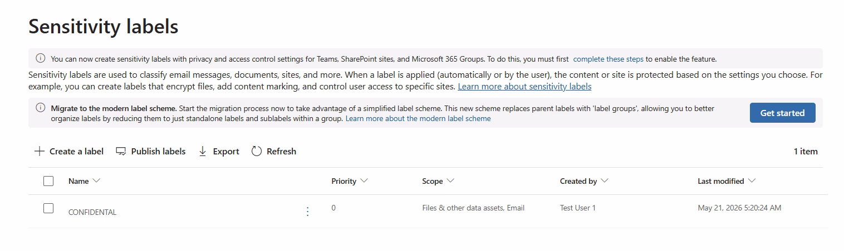
Task: Click the Get started button
Action: click(782, 113)
